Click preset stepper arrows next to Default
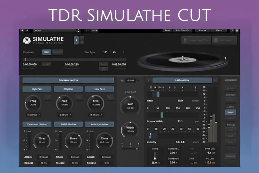The height and width of the screenshot is (173, 259). [x=78, y=31]
